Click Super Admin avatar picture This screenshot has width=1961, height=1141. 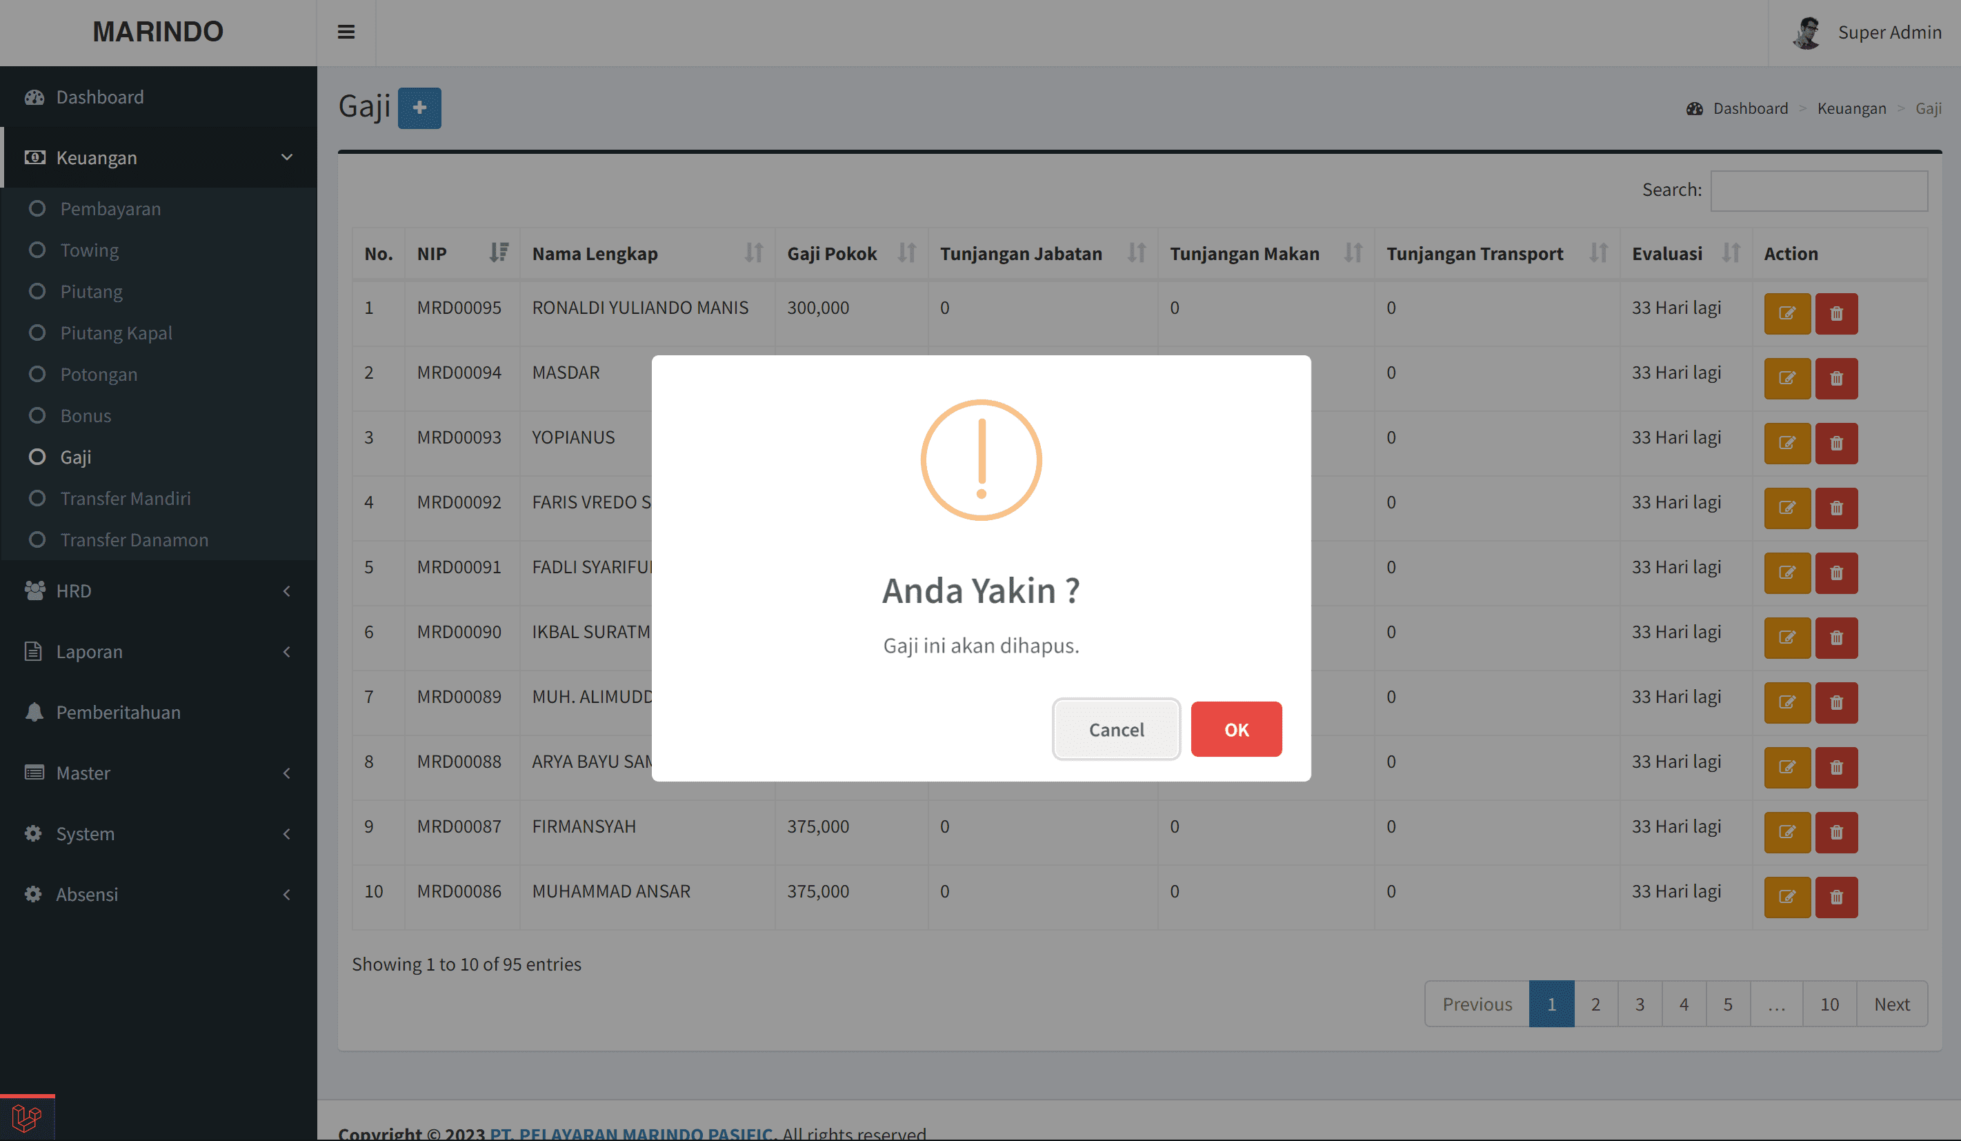click(1807, 32)
